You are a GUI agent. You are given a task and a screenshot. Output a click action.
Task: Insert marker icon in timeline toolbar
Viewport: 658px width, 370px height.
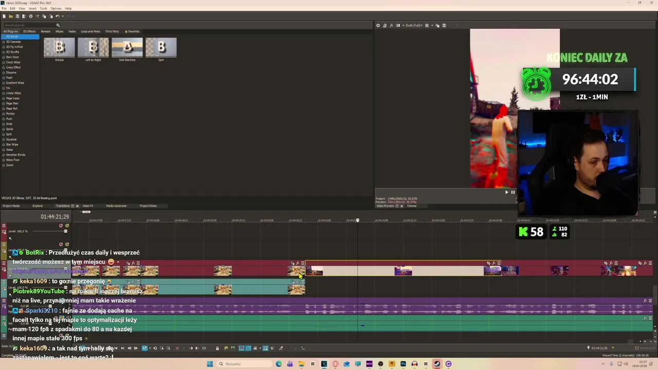[x=226, y=348]
